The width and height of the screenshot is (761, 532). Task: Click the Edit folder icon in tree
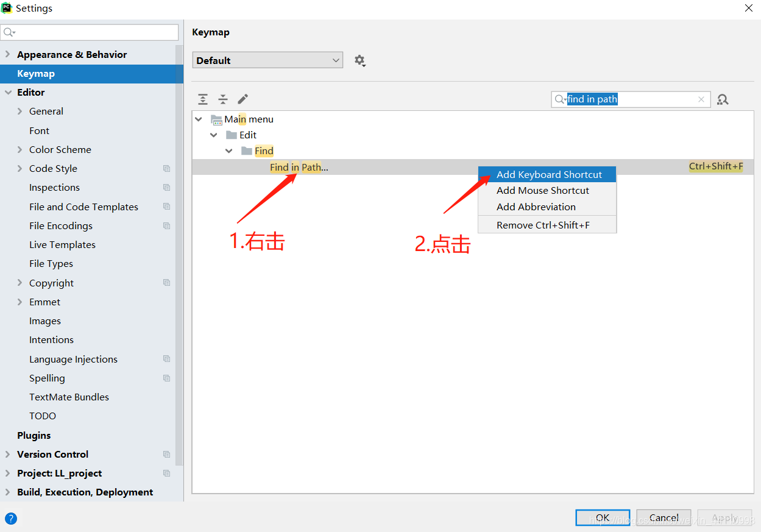[232, 135]
